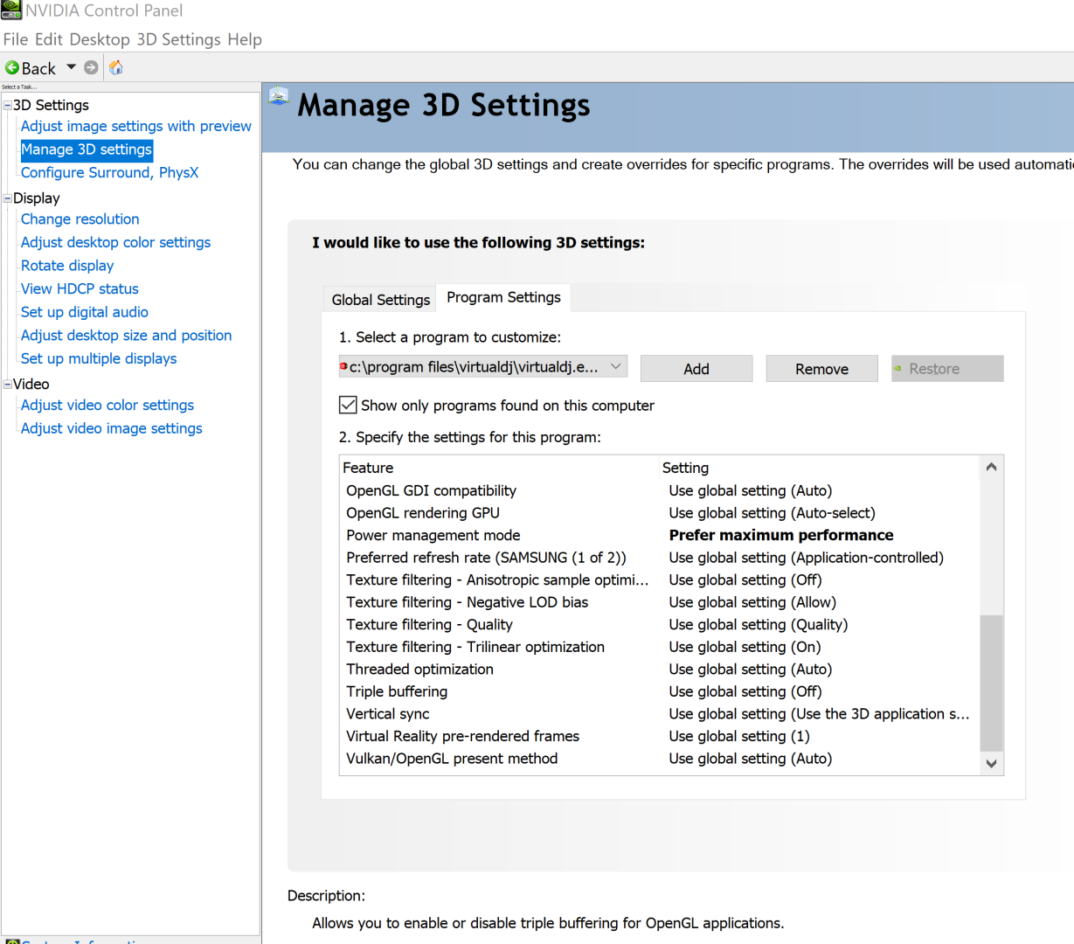
Task: Click the scroll-down arrow in settings list
Action: (991, 763)
